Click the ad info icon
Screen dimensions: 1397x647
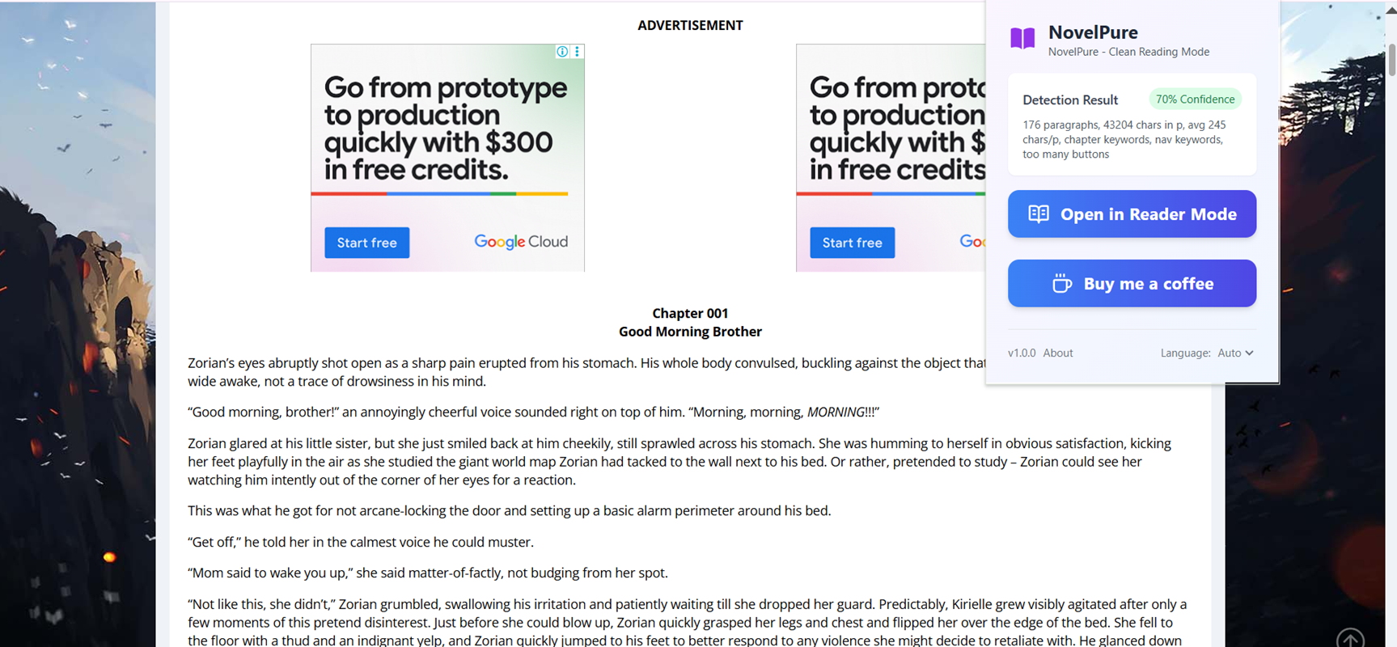click(x=562, y=52)
